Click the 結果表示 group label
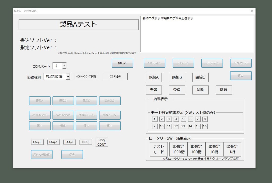 160,99
